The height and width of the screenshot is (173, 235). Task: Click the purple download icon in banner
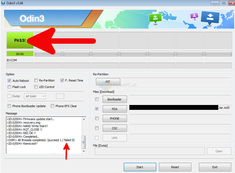click(x=194, y=16)
